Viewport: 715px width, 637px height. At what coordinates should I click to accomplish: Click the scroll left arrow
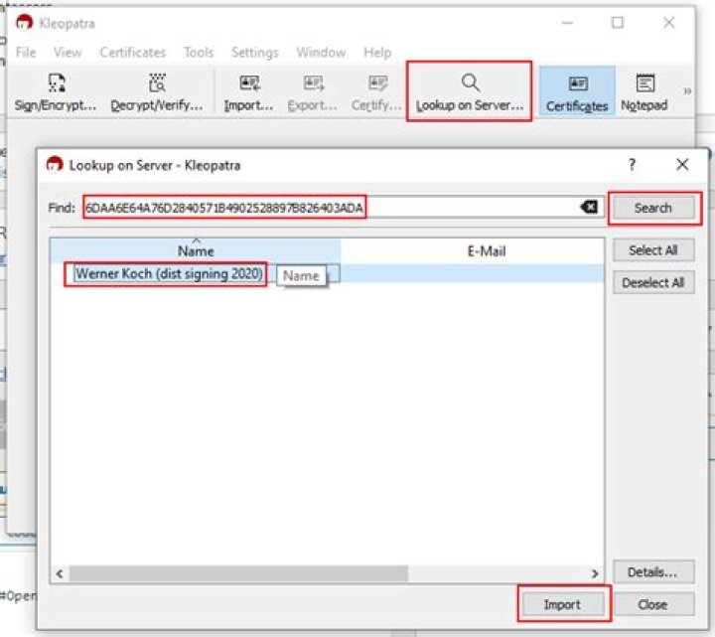click(60, 573)
